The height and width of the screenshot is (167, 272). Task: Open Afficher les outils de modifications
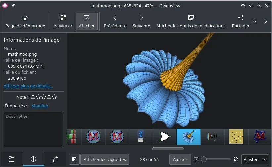(x=191, y=21)
